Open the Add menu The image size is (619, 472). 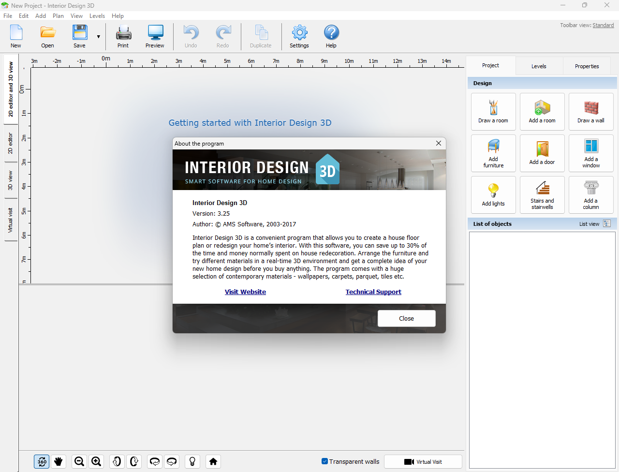coord(41,16)
